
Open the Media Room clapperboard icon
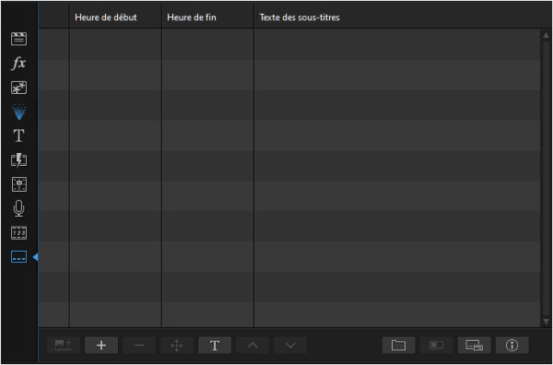[18, 39]
